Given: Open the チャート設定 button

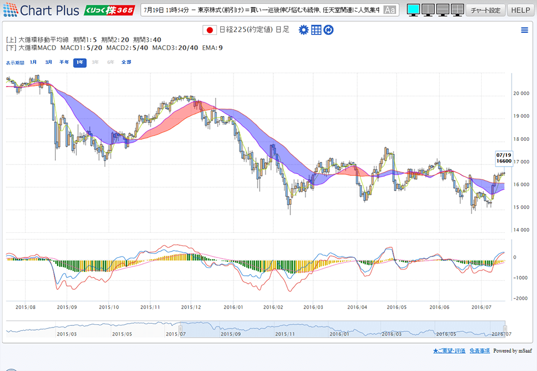Looking at the screenshot, I should [x=485, y=10].
